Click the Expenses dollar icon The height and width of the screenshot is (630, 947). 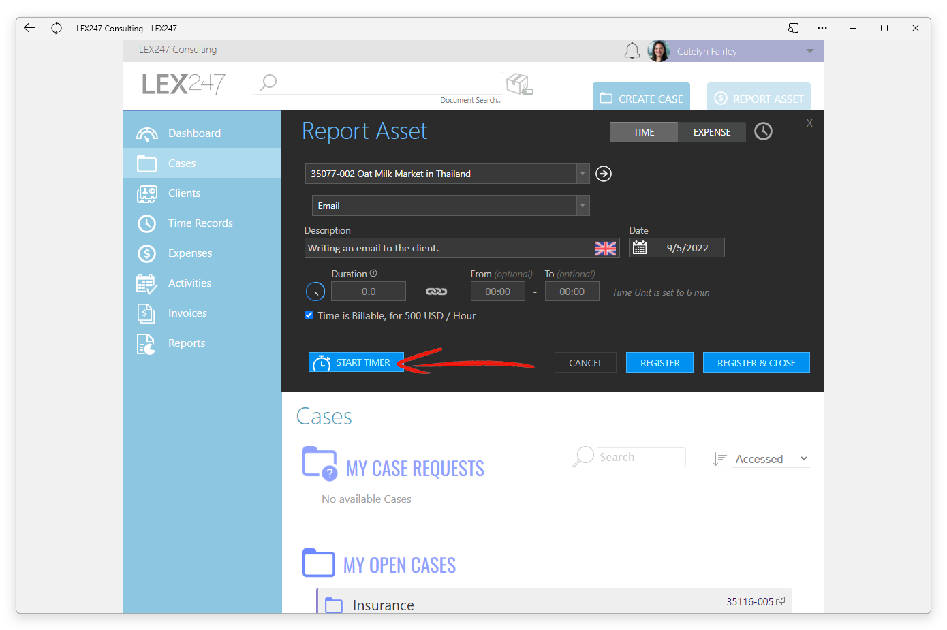[147, 253]
